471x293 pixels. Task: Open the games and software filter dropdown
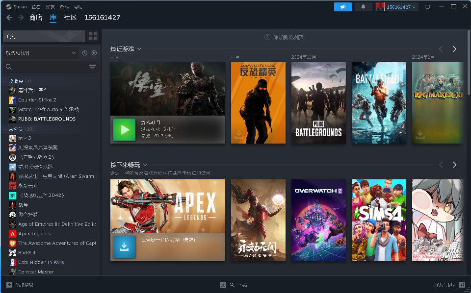tap(40, 53)
